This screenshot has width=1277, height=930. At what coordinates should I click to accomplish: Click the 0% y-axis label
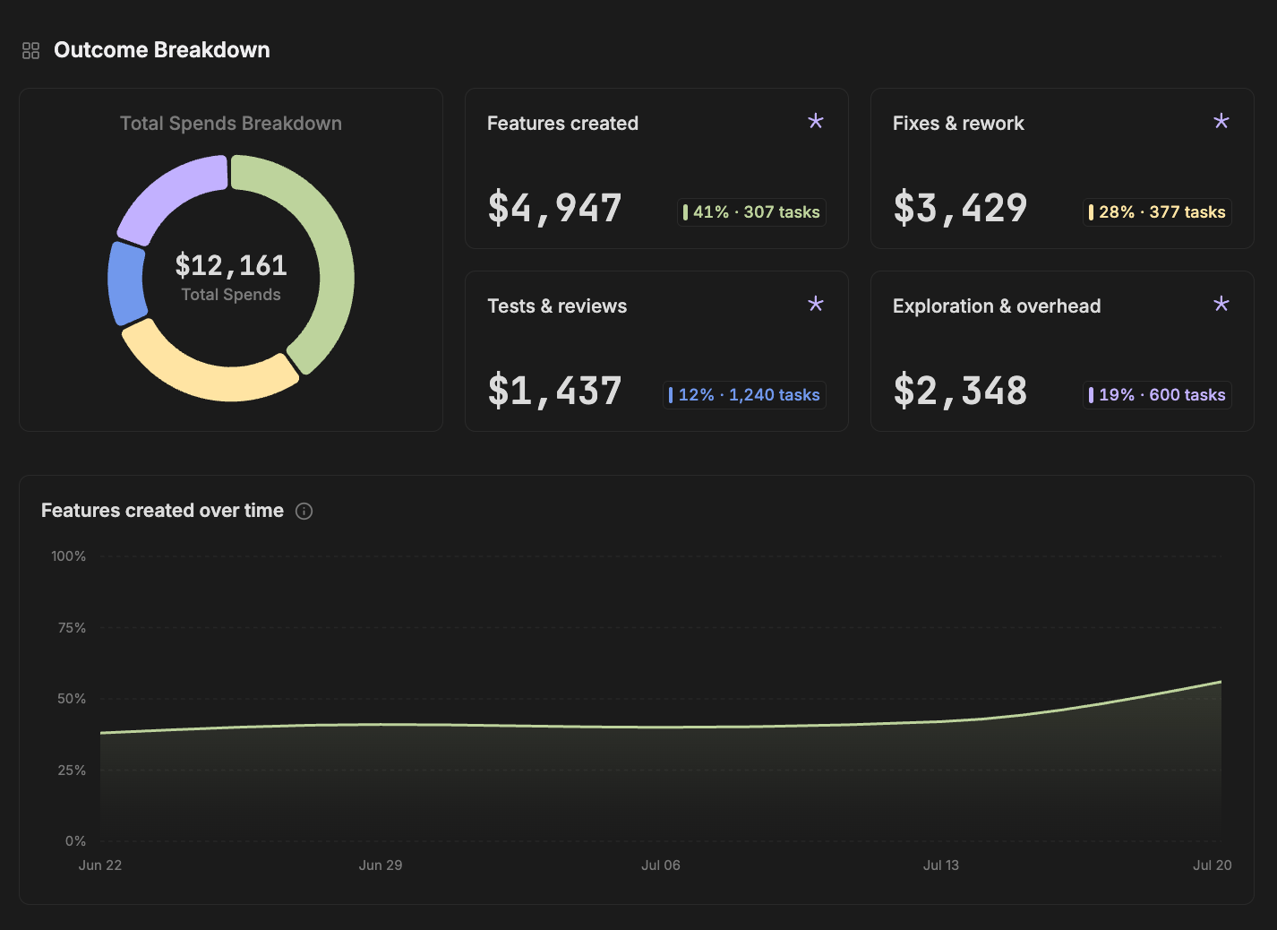[x=75, y=841]
